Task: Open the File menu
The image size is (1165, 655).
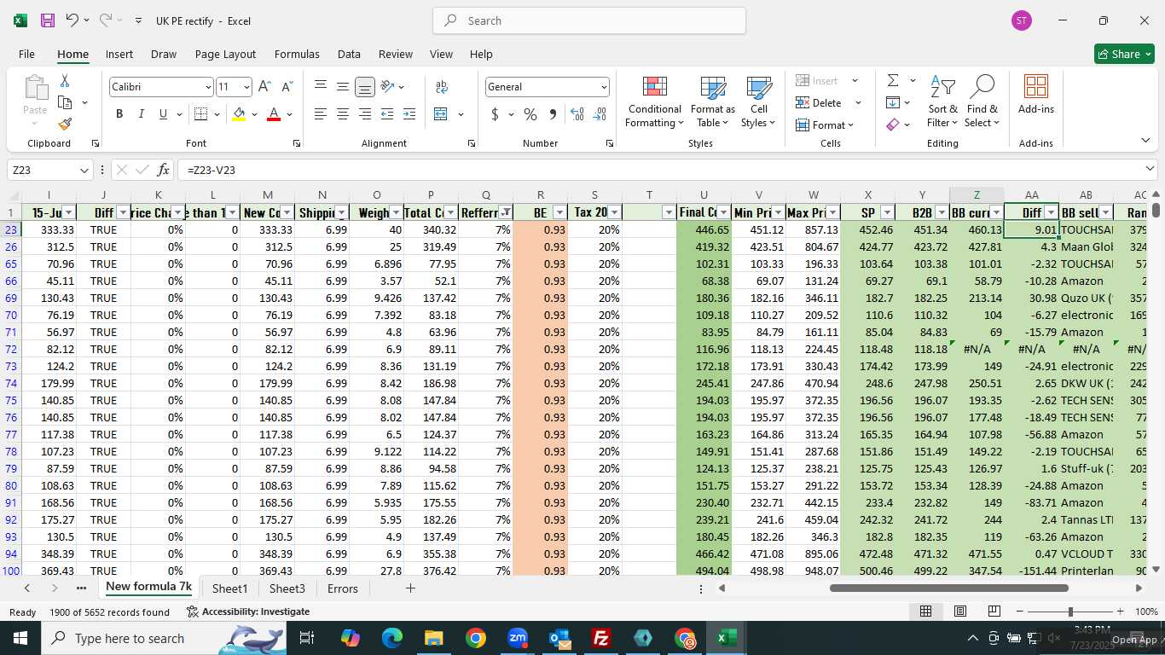Action: (27, 54)
